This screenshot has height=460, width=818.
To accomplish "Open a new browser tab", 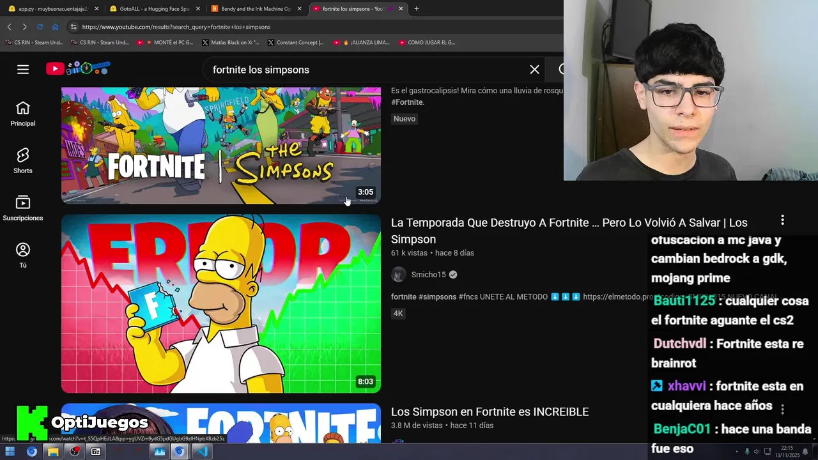I will click(x=417, y=8).
